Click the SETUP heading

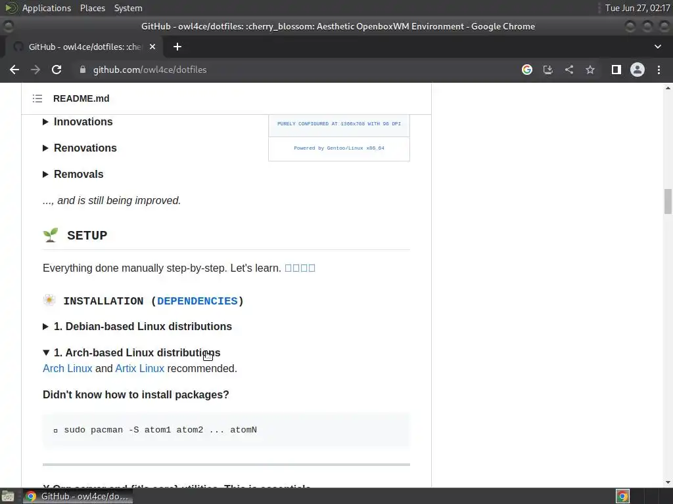pyautogui.click(x=87, y=236)
